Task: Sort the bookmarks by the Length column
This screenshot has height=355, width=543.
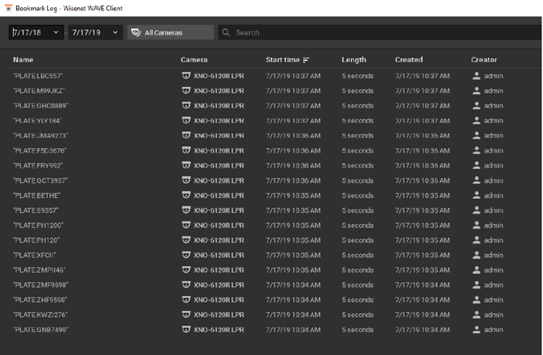Action: (354, 60)
